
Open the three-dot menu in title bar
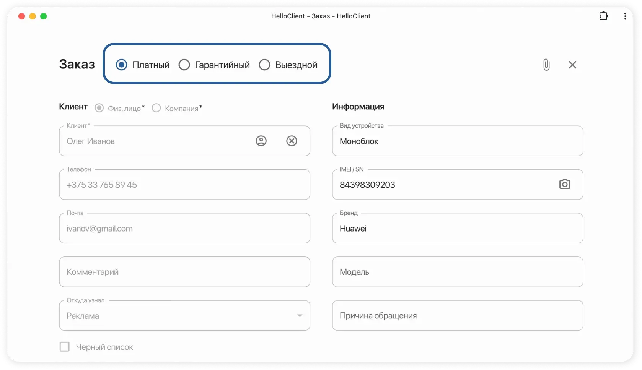(x=625, y=16)
